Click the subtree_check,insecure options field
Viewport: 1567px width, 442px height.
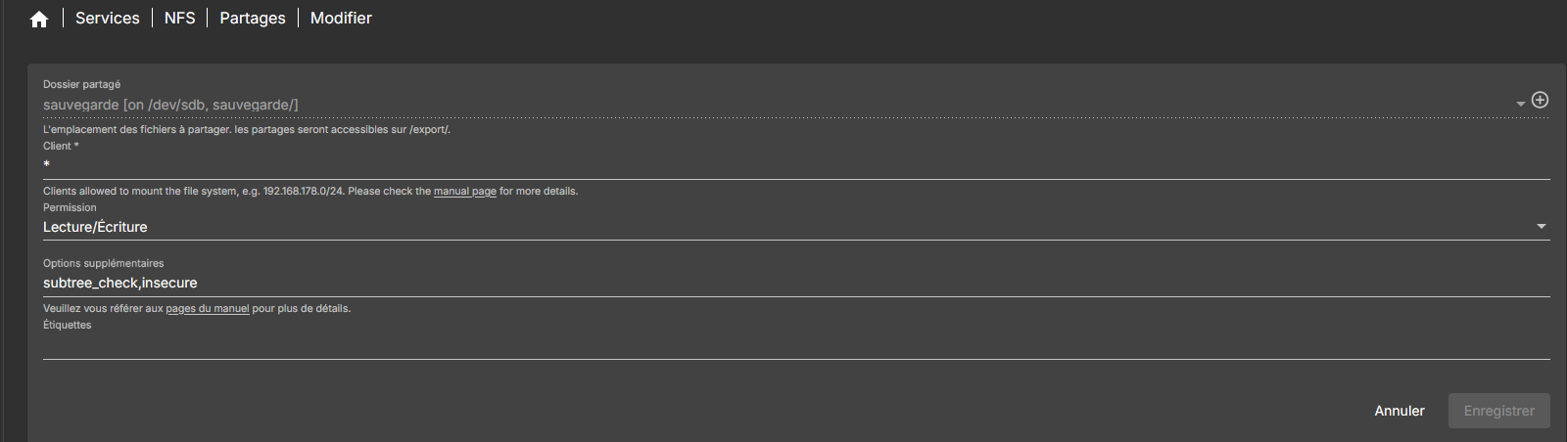(120, 283)
